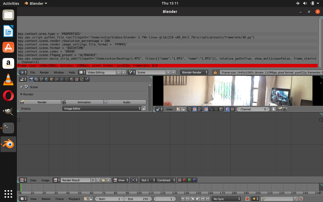323x202 pixels.
Task: Click the Render Result image name field
Action: [x=75, y=180]
